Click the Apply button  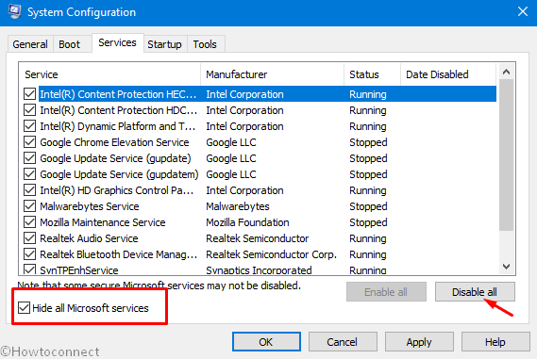419,341
